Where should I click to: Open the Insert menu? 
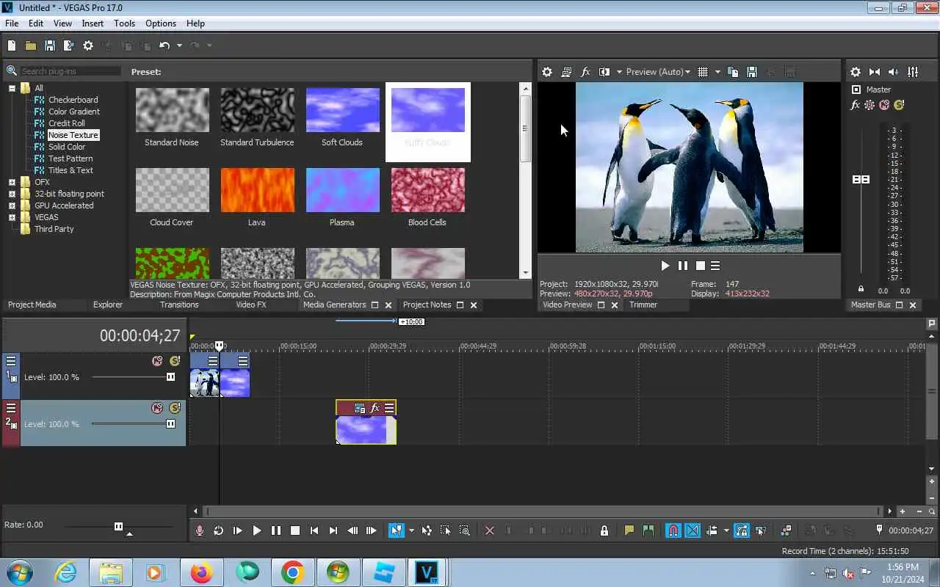coord(93,23)
